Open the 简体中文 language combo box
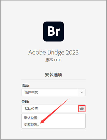 click(x=53, y=92)
